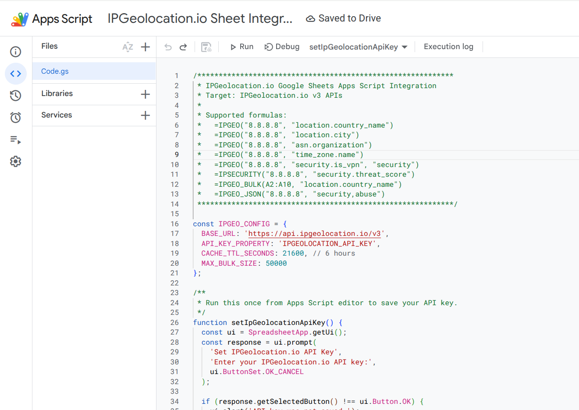Rename project title IPGeolocation.io Sheet Integr...

pyautogui.click(x=200, y=18)
